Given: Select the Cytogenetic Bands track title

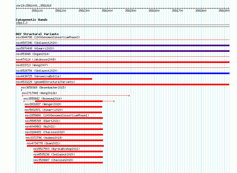Looking at the screenshot, I should pos(32,20).
